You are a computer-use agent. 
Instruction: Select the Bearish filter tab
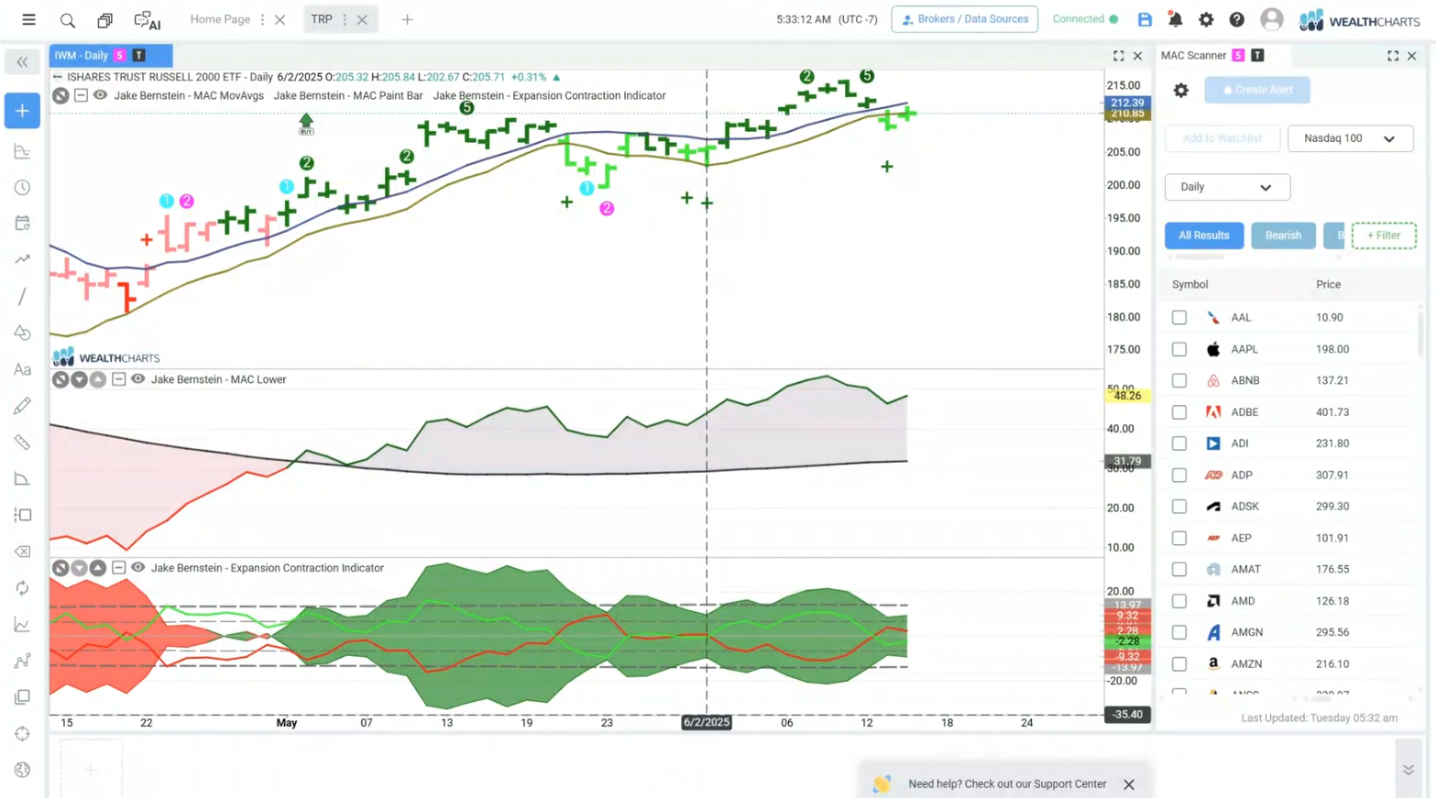(1283, 235)
